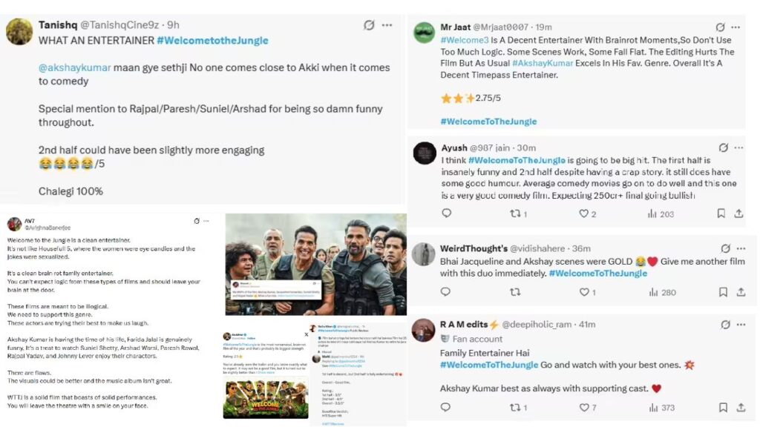
Task: Click the Grok icon on Ayush's tweet
Action: 723,148
